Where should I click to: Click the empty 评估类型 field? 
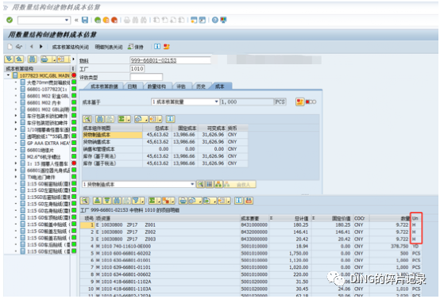146,77
